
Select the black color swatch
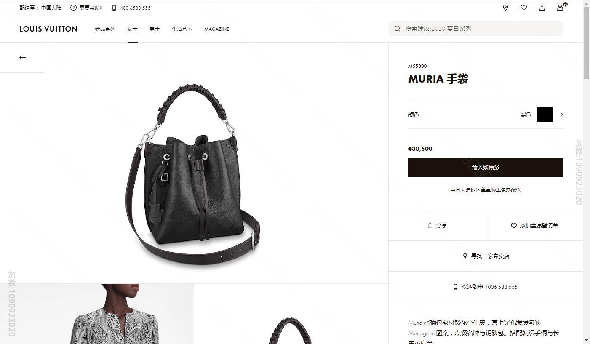click(545, 115)
